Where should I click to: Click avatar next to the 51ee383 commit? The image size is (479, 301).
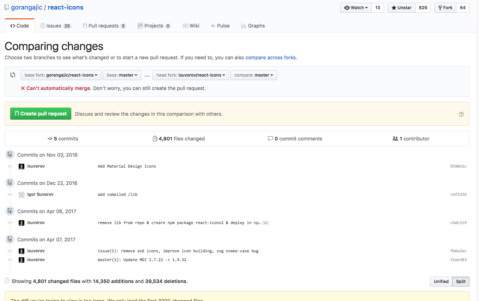tap(22, 260)
